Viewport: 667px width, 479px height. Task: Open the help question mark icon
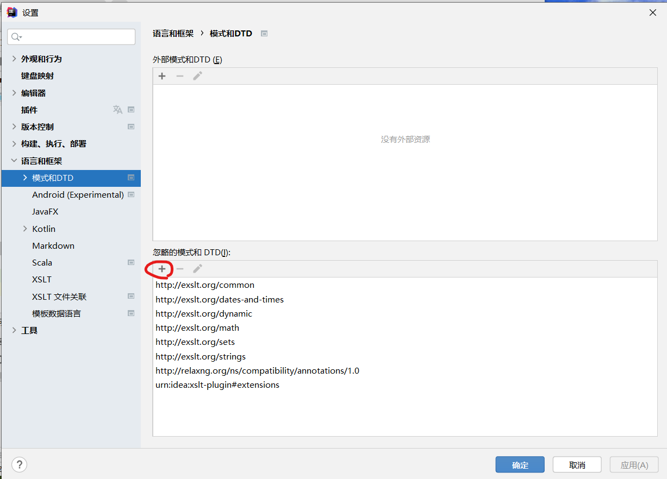pyautogui.click(x=19, y=464)
